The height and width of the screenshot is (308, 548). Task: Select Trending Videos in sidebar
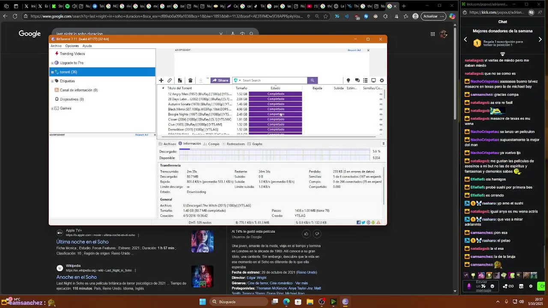(72, 54)
